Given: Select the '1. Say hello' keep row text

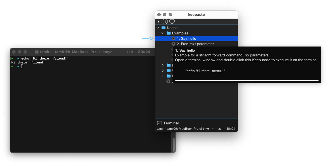Looking at the screenshot, I should pyautogui.click(x=186, y=39).
